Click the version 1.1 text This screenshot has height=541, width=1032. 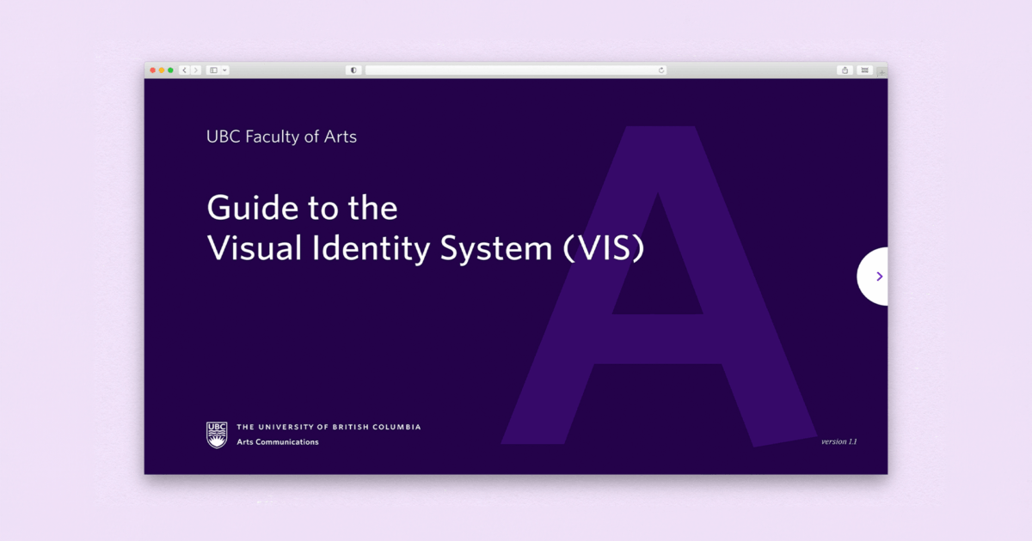pos(837,441)
